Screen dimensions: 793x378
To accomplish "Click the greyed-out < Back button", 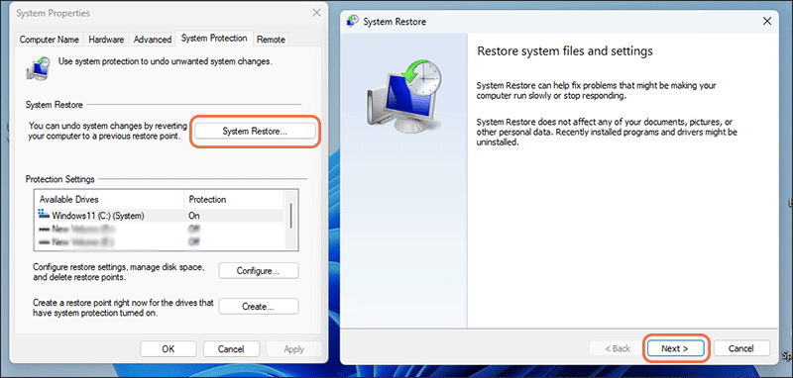I will pyautogui.click(x=618, y=348).
